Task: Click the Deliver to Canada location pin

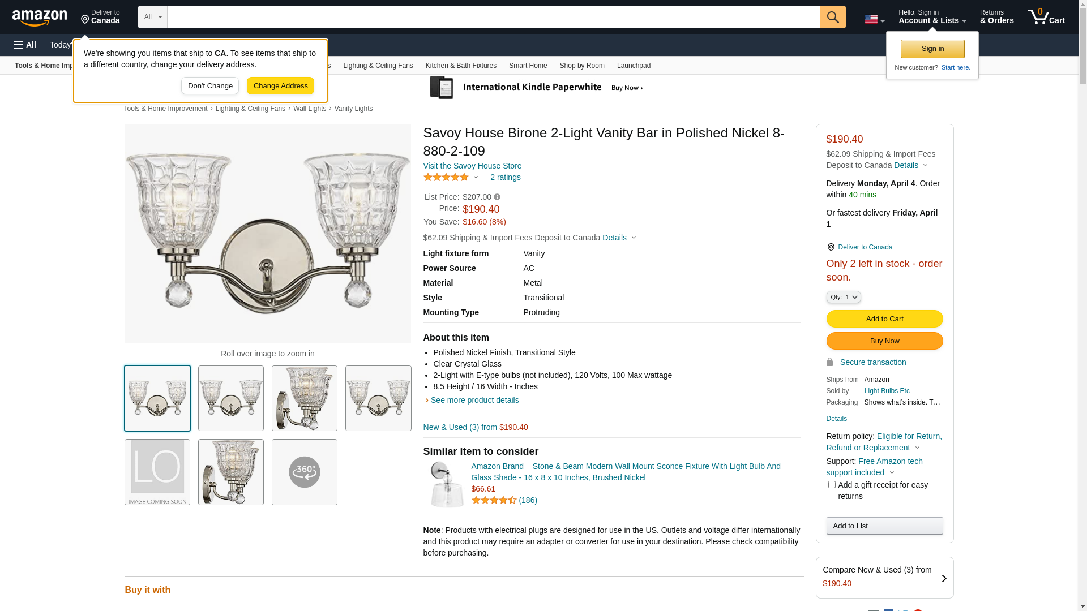Action: [831, 247]
